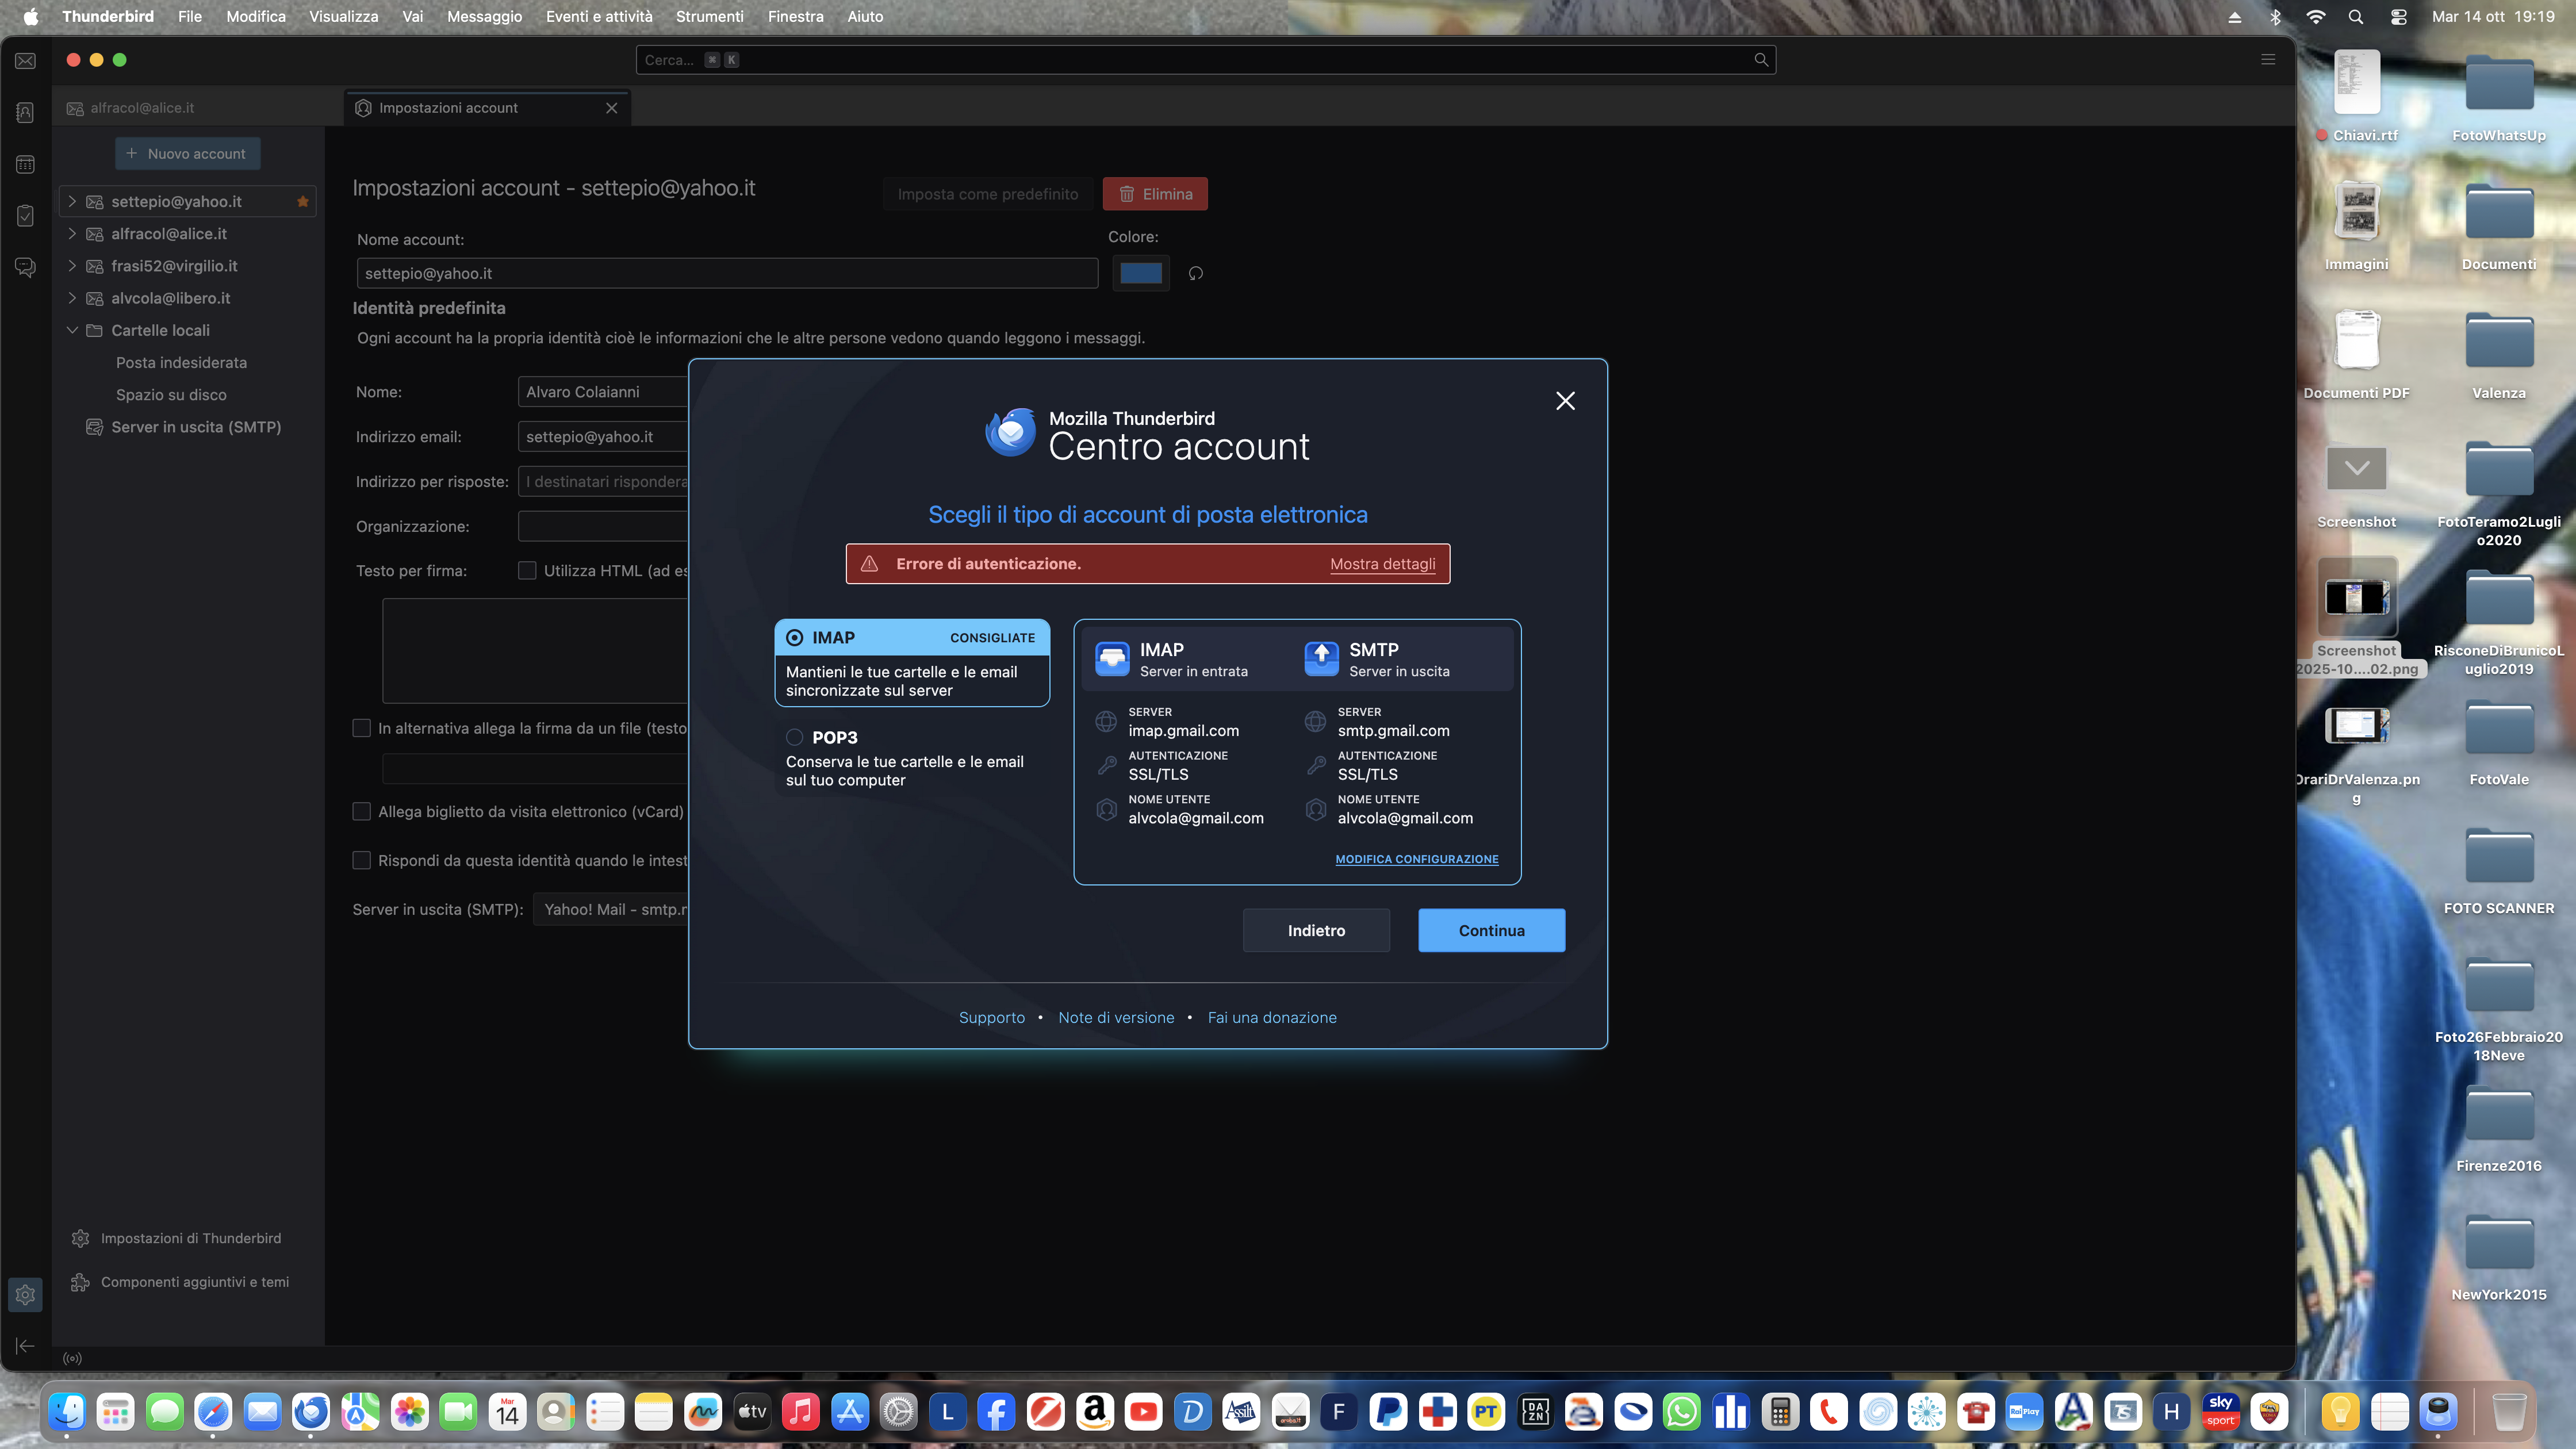Click the settings gear in left toolbar
The width and height of the screenshot is (2576, 1449).
26,1294
